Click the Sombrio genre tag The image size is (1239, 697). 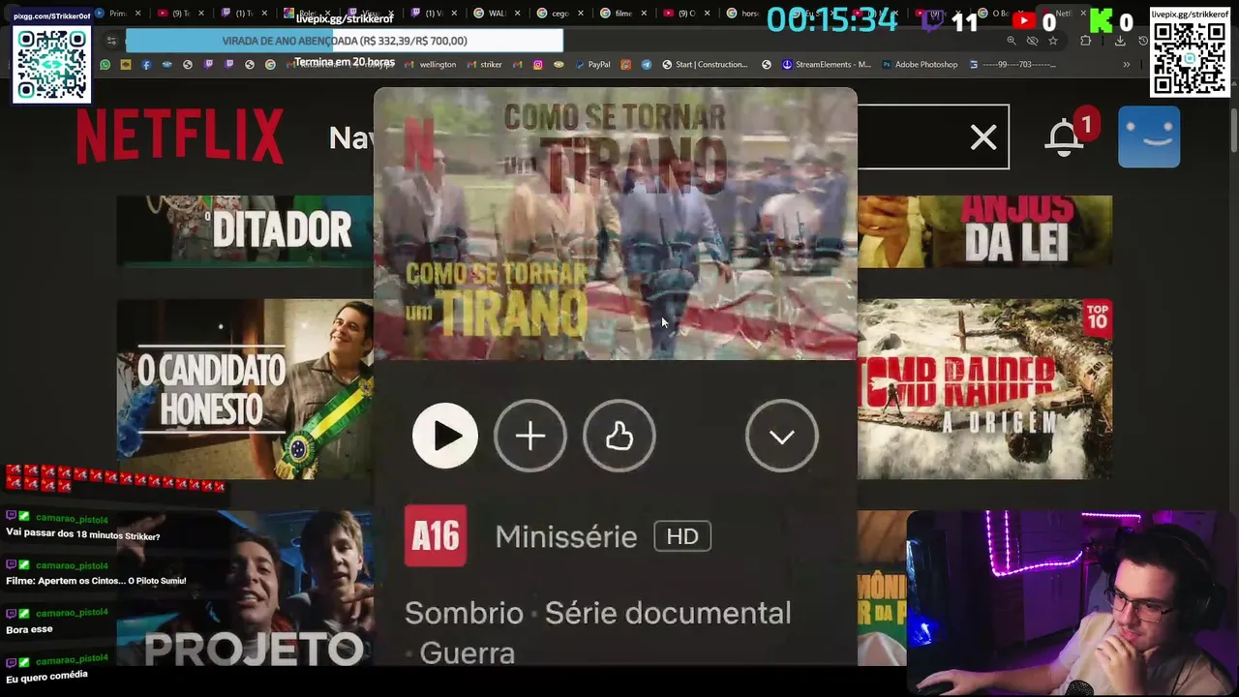coord(464,613)
